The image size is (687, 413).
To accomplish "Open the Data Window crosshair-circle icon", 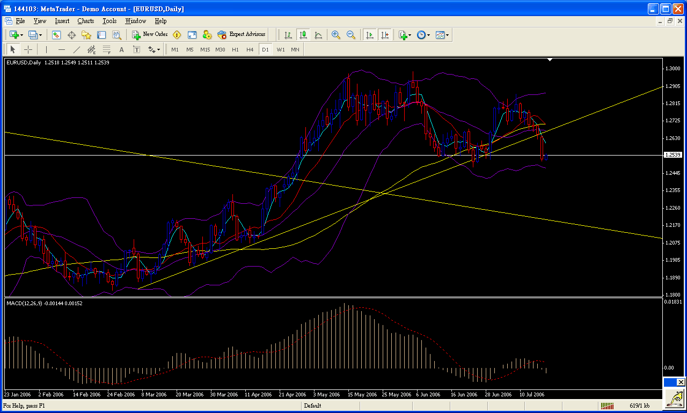I will 71,35.
